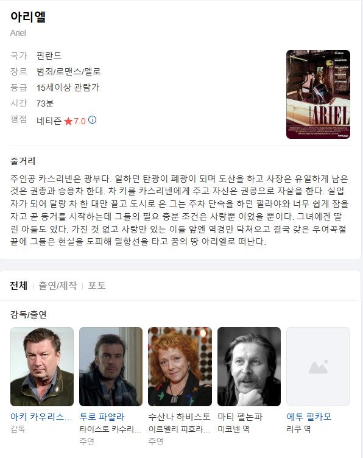The width and height of the screenshot is (363, 458).
Task: Click the 줄거리 synopsis heading
Action: tap(23, 161)
